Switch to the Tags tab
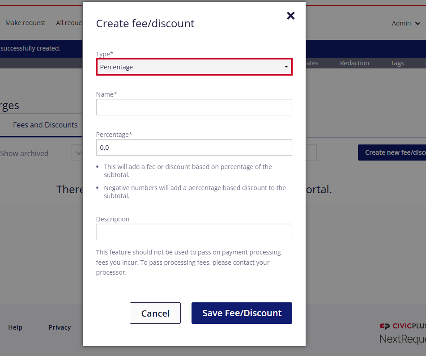 point(397,63)
